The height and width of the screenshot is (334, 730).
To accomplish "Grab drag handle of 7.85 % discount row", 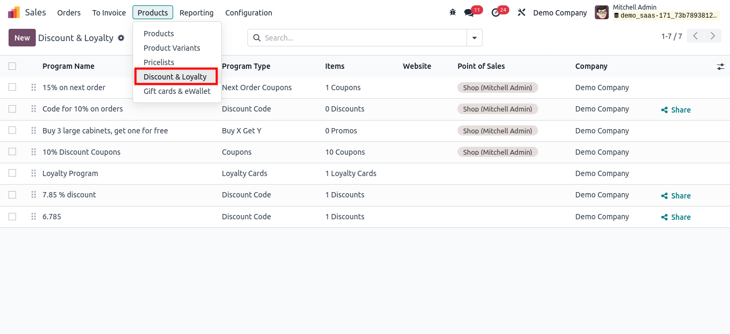I will (34, 195).
